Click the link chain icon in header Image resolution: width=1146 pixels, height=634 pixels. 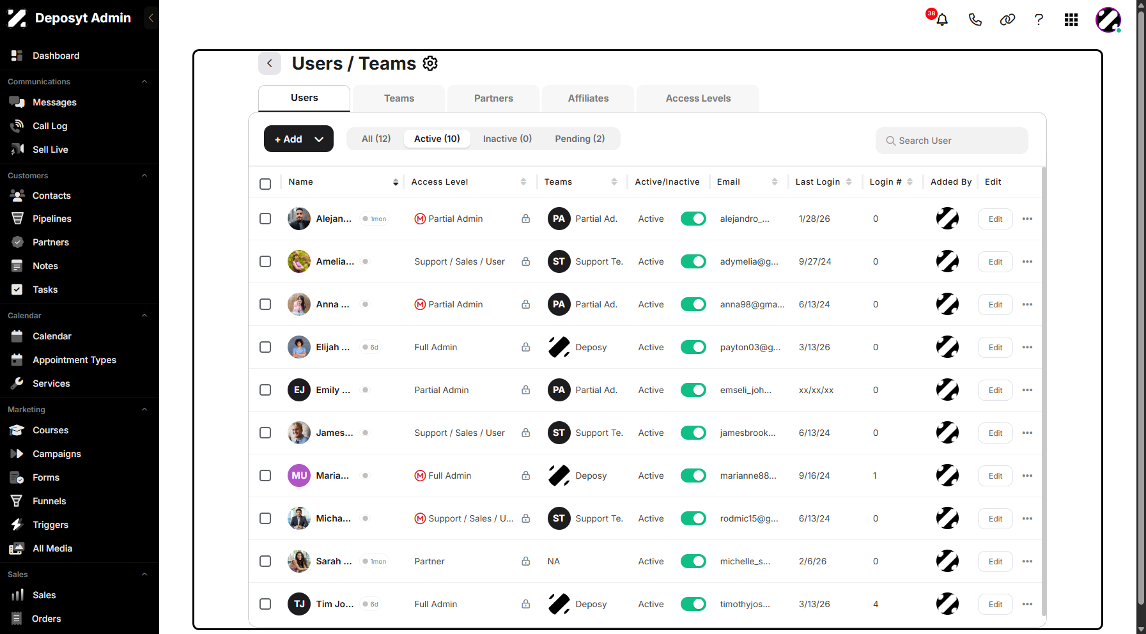click(1007, 20)
